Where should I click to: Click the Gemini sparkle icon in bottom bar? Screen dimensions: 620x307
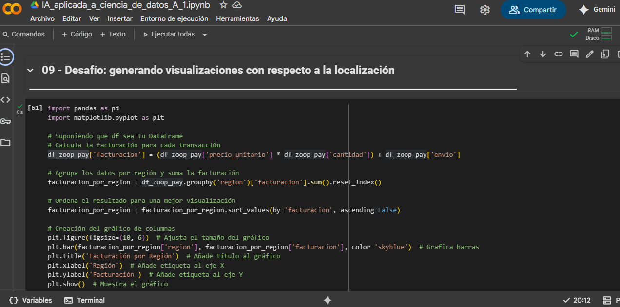click(328, 300)
